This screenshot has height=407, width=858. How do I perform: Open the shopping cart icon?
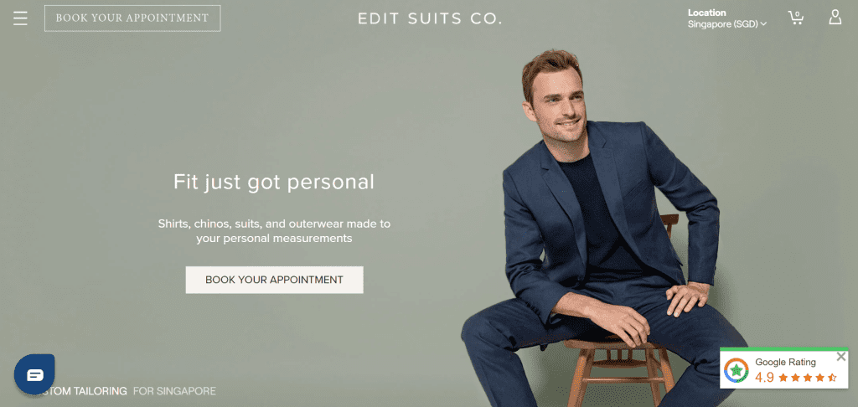click(796, 17)
